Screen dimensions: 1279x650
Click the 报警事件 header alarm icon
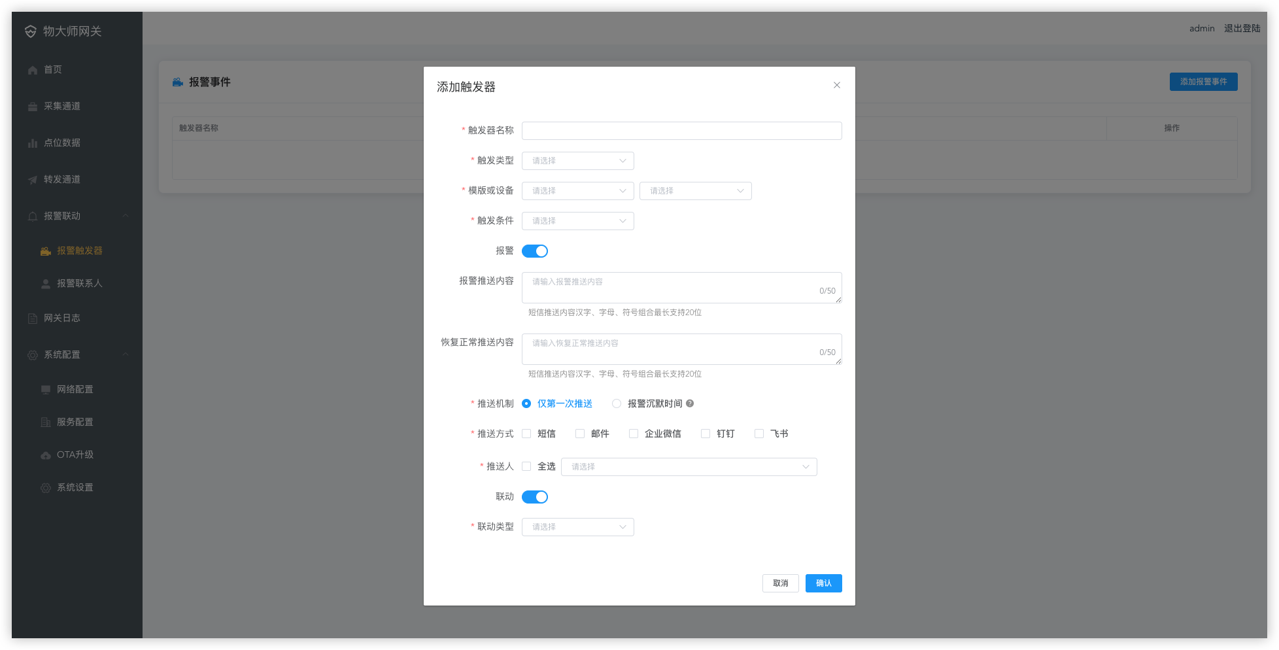[177, 81]
